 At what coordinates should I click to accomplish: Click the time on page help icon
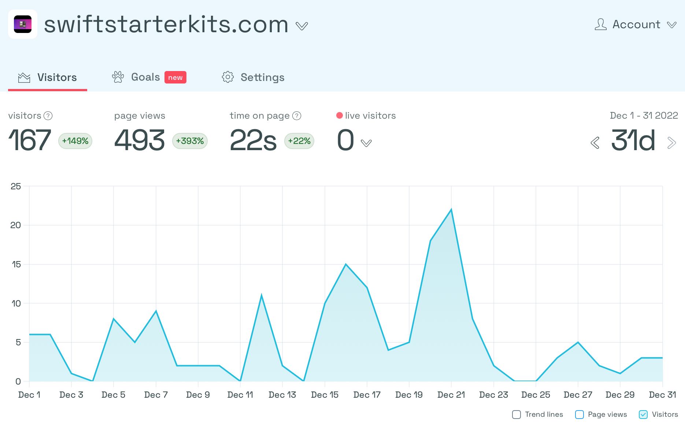click(x=296, y=116)
